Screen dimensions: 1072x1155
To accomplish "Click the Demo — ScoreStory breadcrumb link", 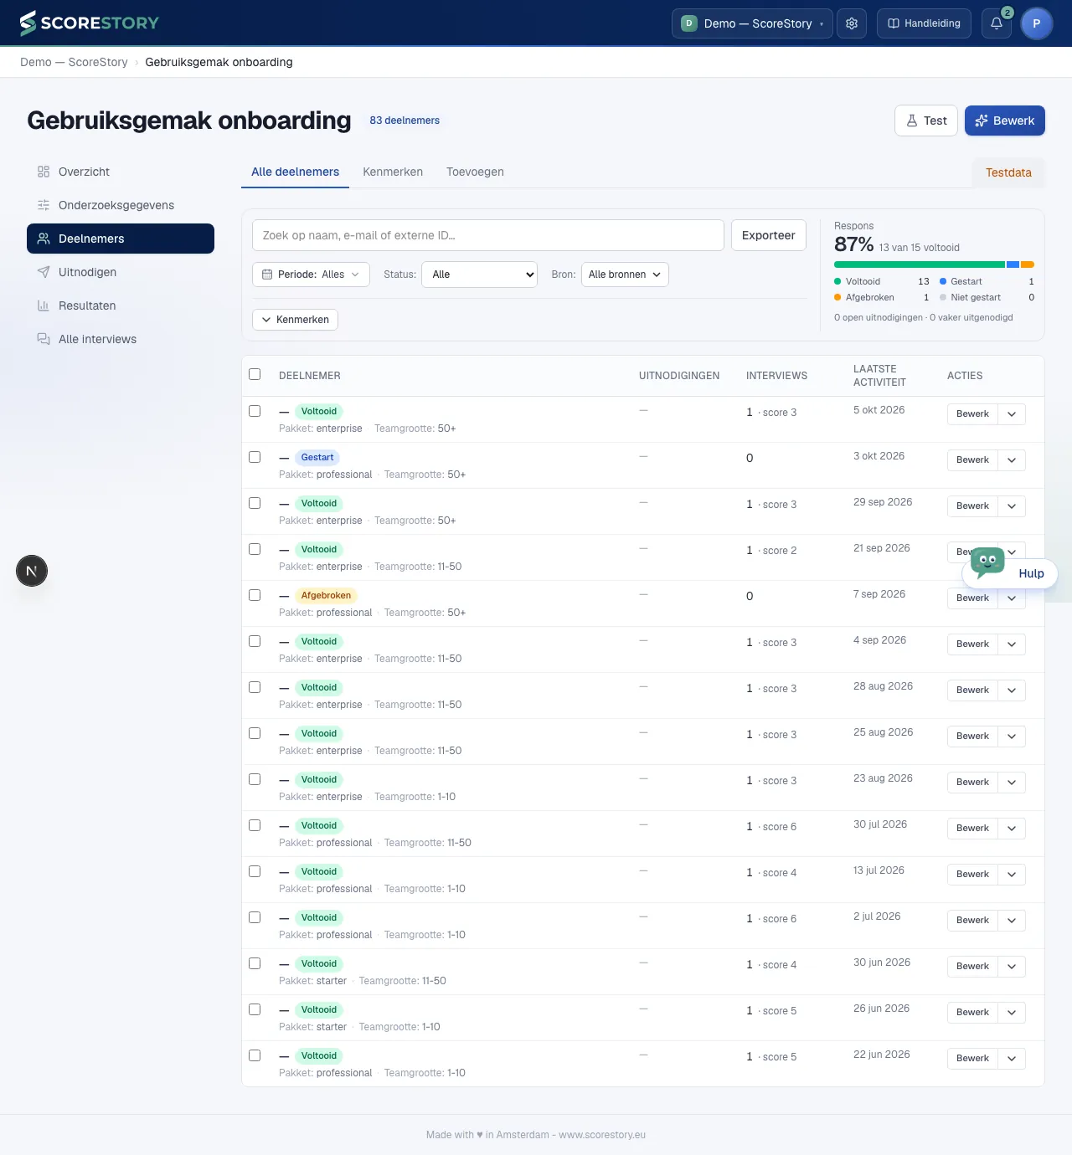I will click(74, 62).
